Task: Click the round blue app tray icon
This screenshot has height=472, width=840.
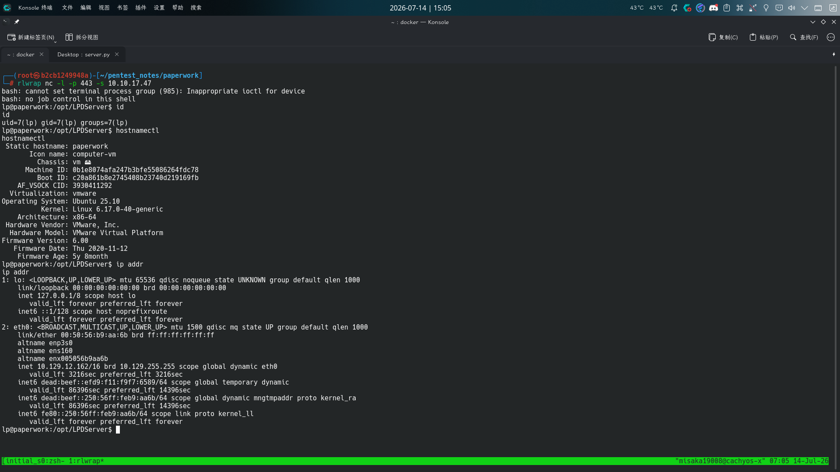Action: pyautogui.click(x=700, y=8)
